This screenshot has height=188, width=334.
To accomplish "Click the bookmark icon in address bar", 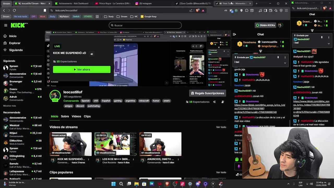I will pyautogui.click(x=45, y=10).
